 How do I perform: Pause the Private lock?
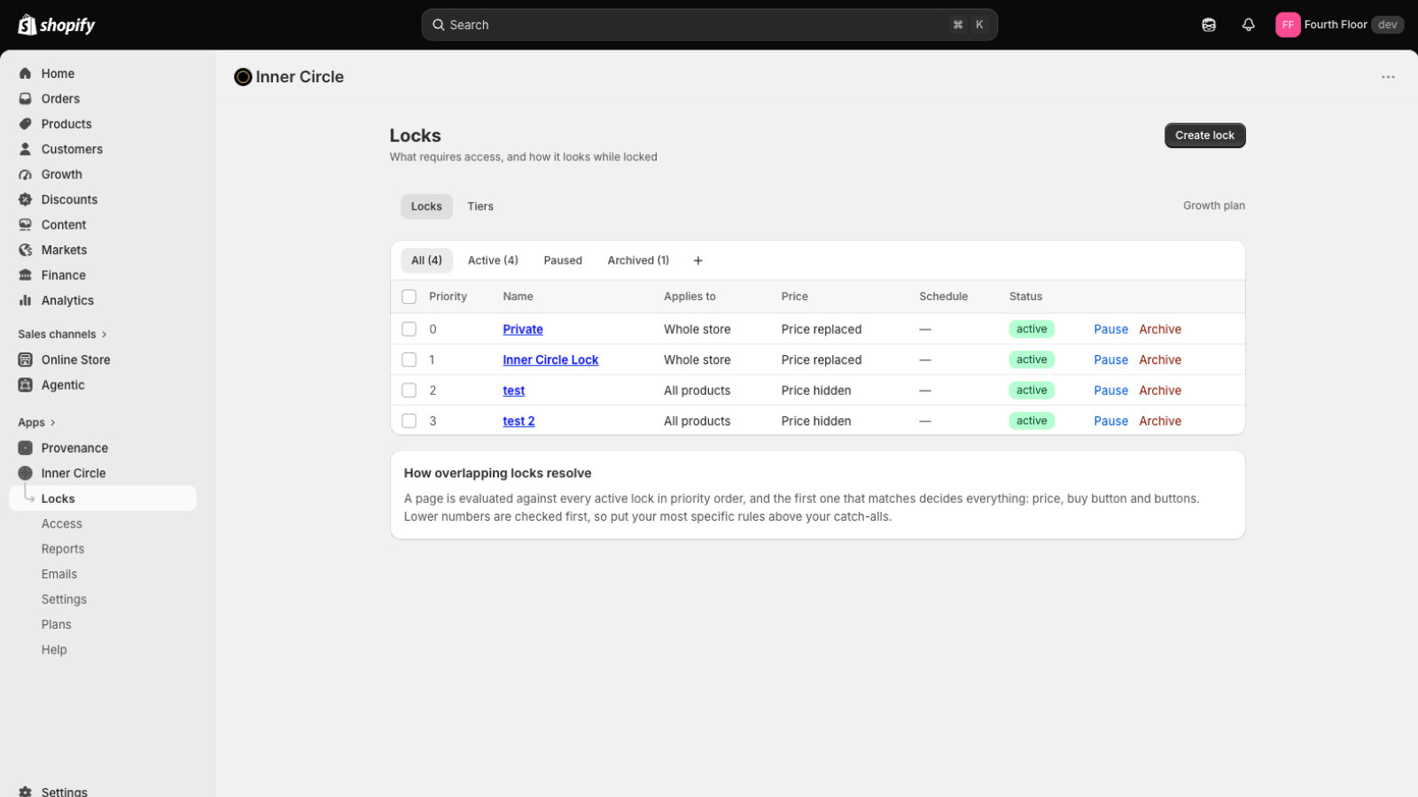pos(1110,329)
